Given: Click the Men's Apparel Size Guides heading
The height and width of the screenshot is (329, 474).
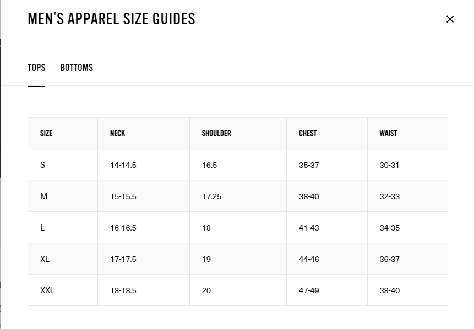Looking at the screenshot, I should pos(111,19).
